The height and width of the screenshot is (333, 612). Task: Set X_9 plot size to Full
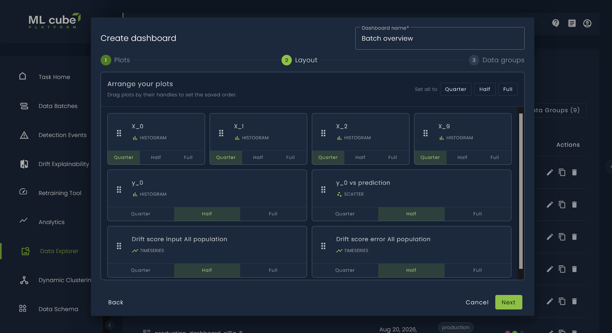(495, 157)
